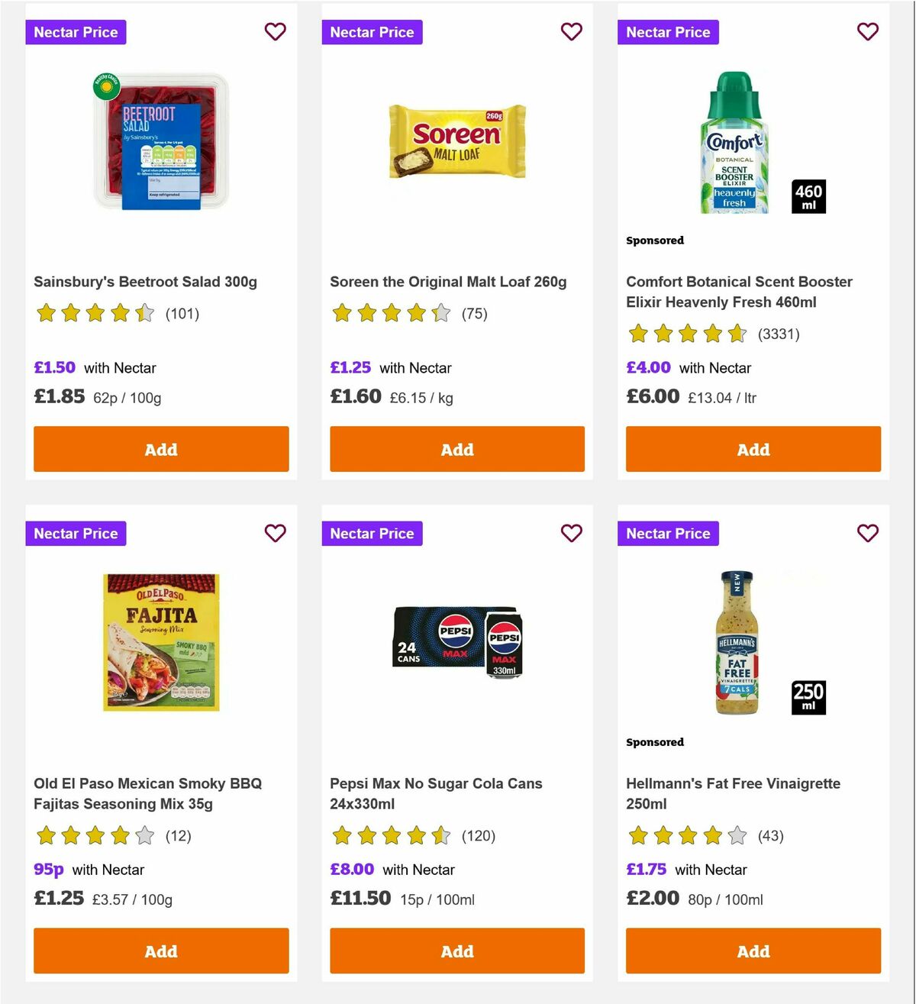Click the heart icon on Comfort Scent Booster
916x1004 pixels.
click(868, 31)
